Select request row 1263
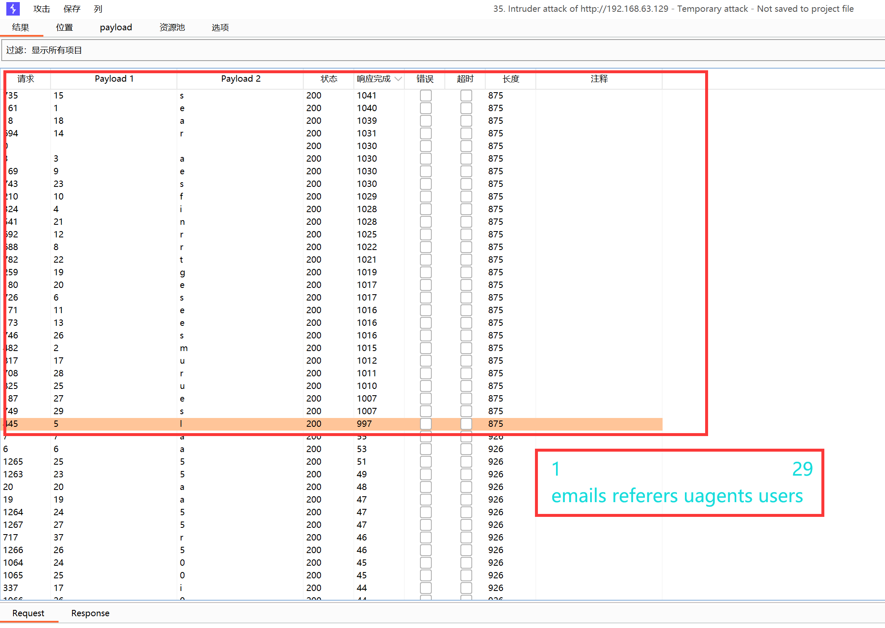 [x=332, y=474]
